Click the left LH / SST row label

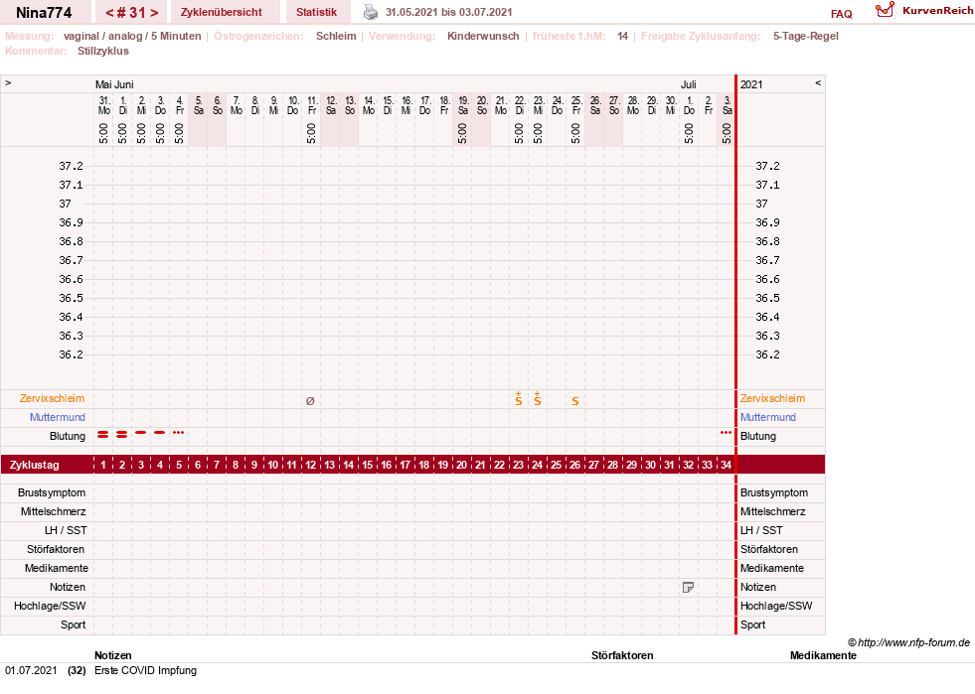pyautogui.click(x=66, y=530)
